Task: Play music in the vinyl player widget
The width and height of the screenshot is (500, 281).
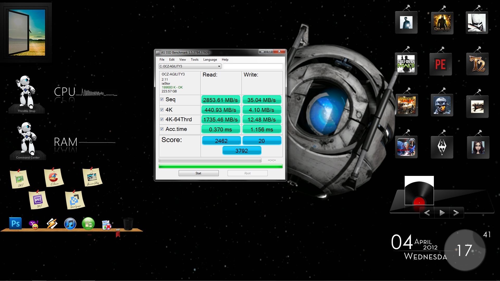Action: point(442,213)
